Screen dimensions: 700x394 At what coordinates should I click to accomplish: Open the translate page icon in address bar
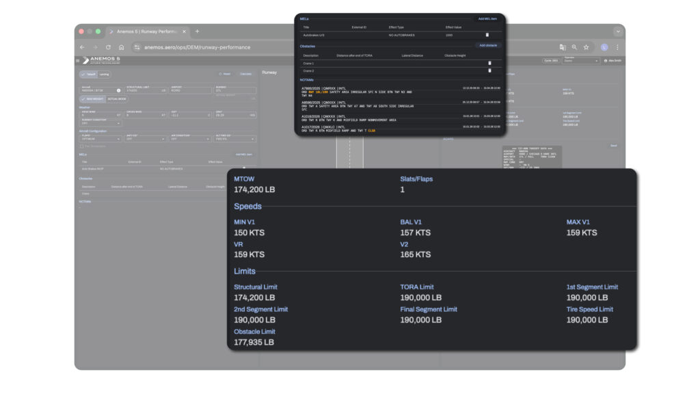[x=562, y=47]
